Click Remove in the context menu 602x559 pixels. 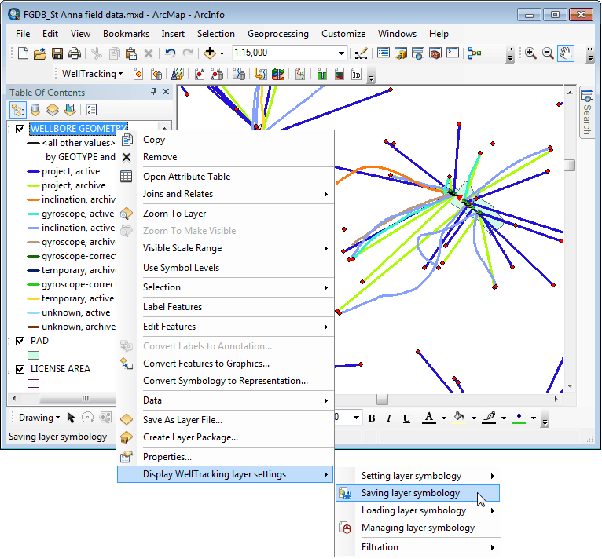tap(225, 157)
